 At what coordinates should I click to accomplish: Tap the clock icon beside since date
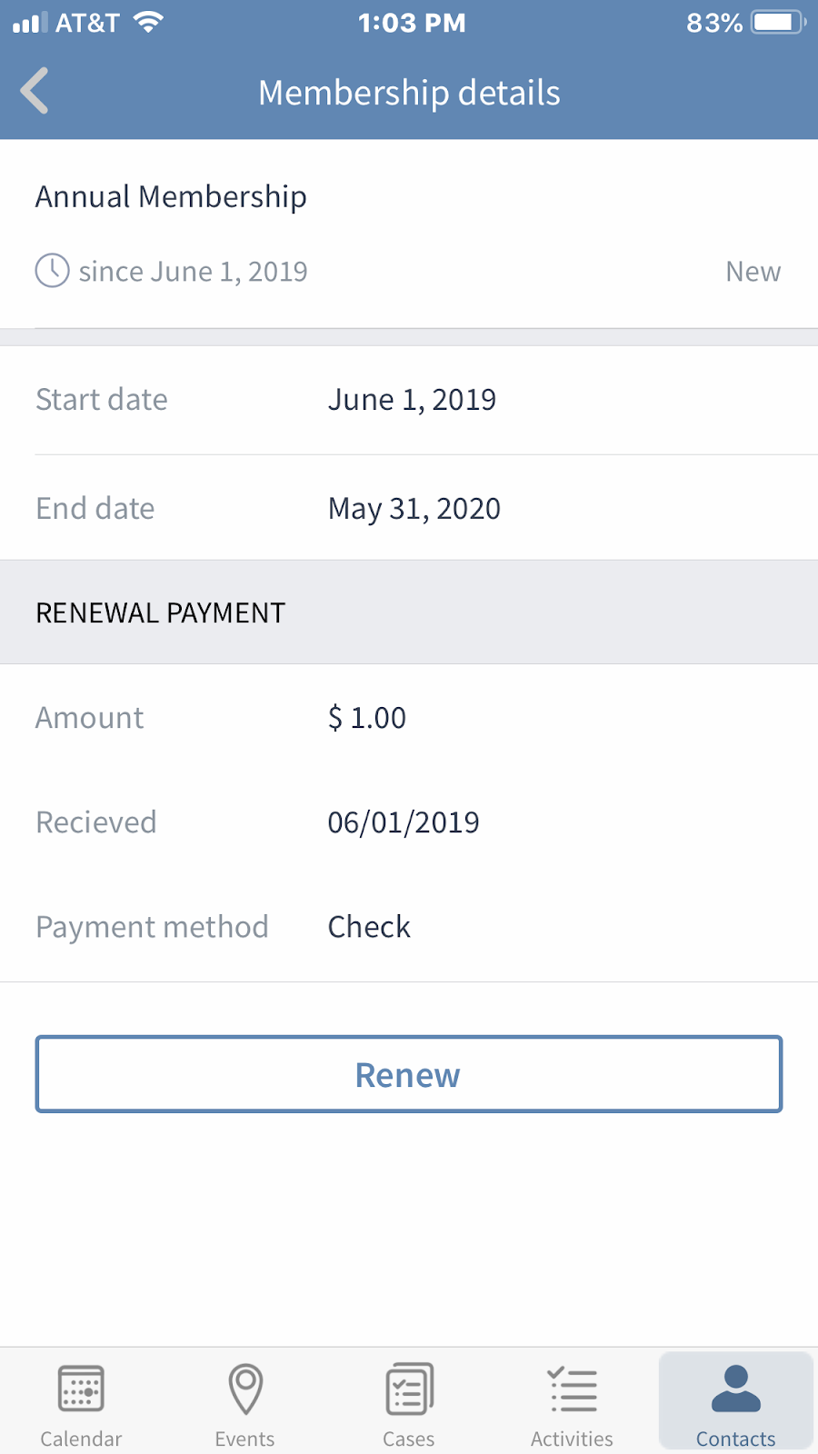(52, 271)
